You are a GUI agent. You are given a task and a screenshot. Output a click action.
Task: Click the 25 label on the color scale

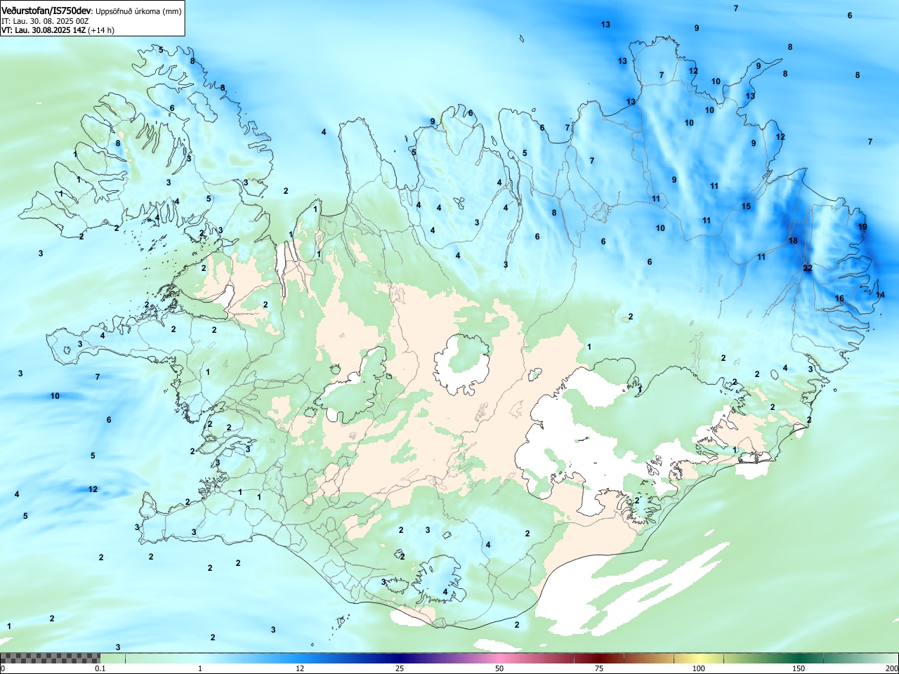pyautogui.click(x=400, y=668)
